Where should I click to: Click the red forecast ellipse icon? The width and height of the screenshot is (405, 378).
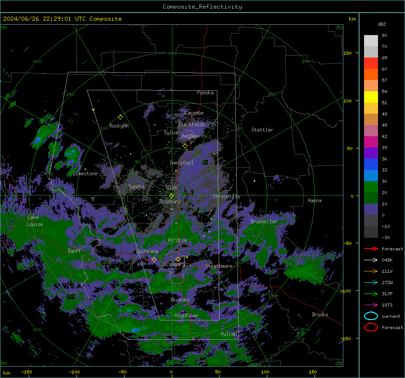371,327
